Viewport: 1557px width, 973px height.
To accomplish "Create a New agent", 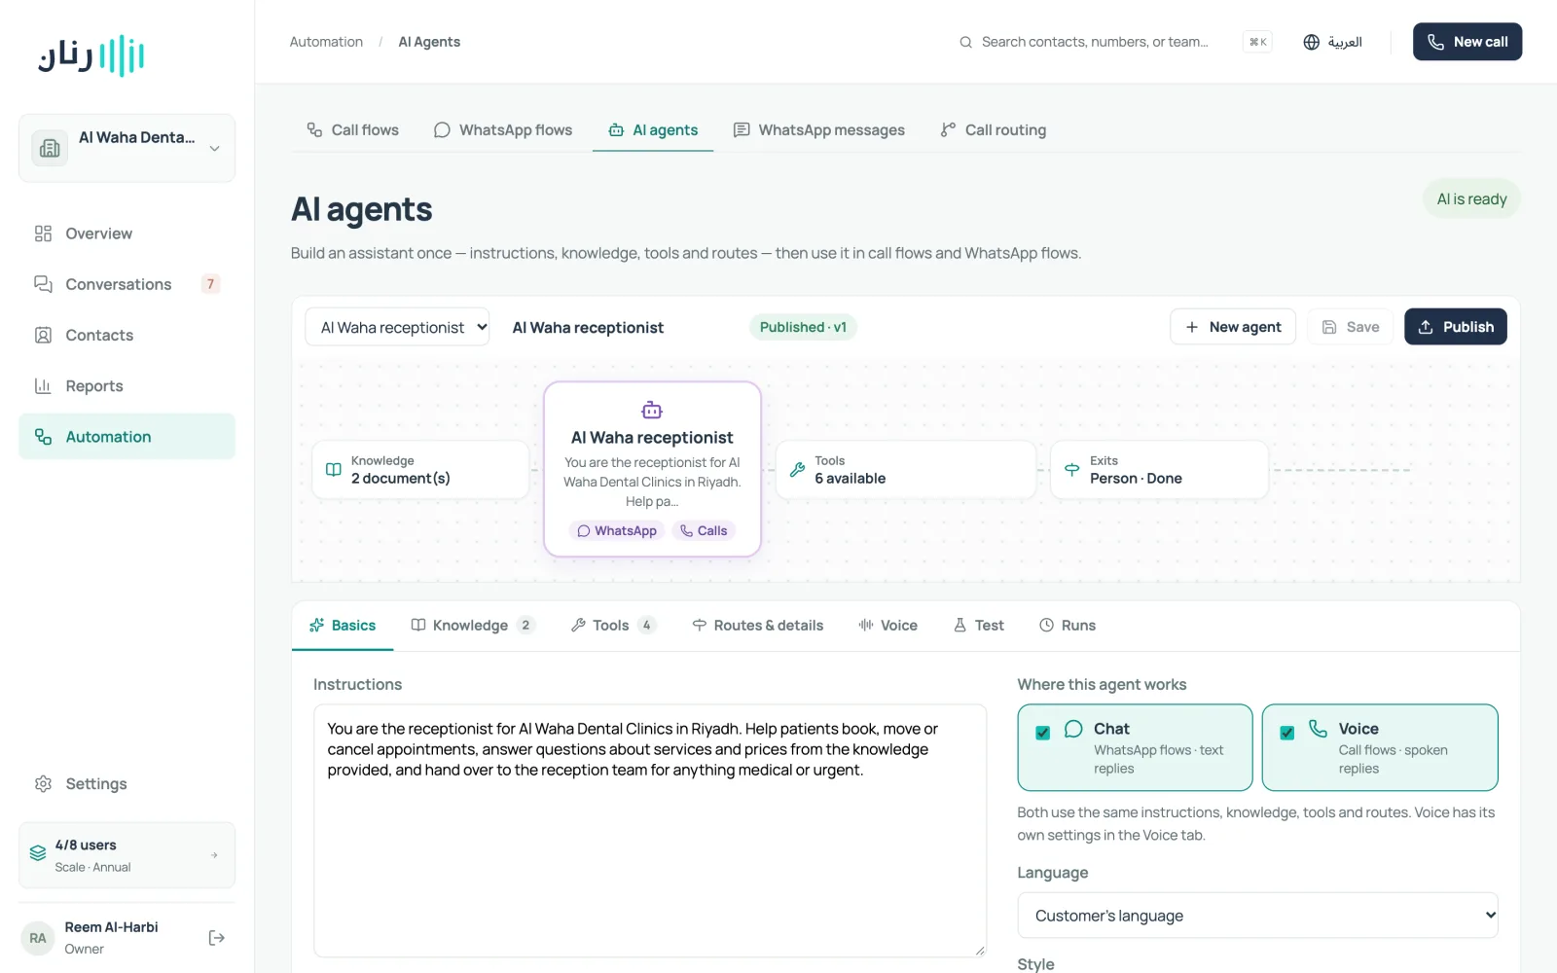I will coord(1233,327).
